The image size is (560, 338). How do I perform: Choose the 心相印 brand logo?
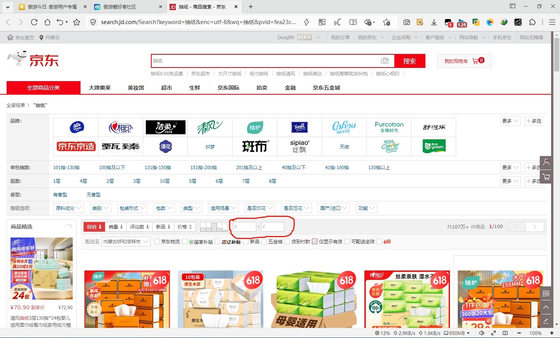(x=121, y=127)
